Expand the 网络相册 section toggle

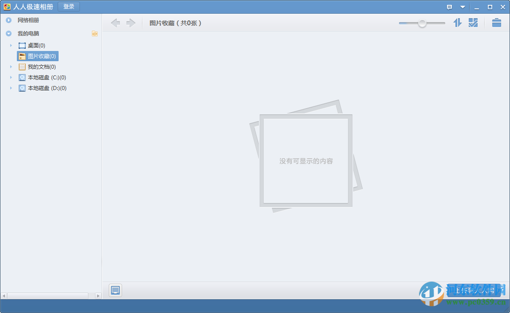point(9,20)
